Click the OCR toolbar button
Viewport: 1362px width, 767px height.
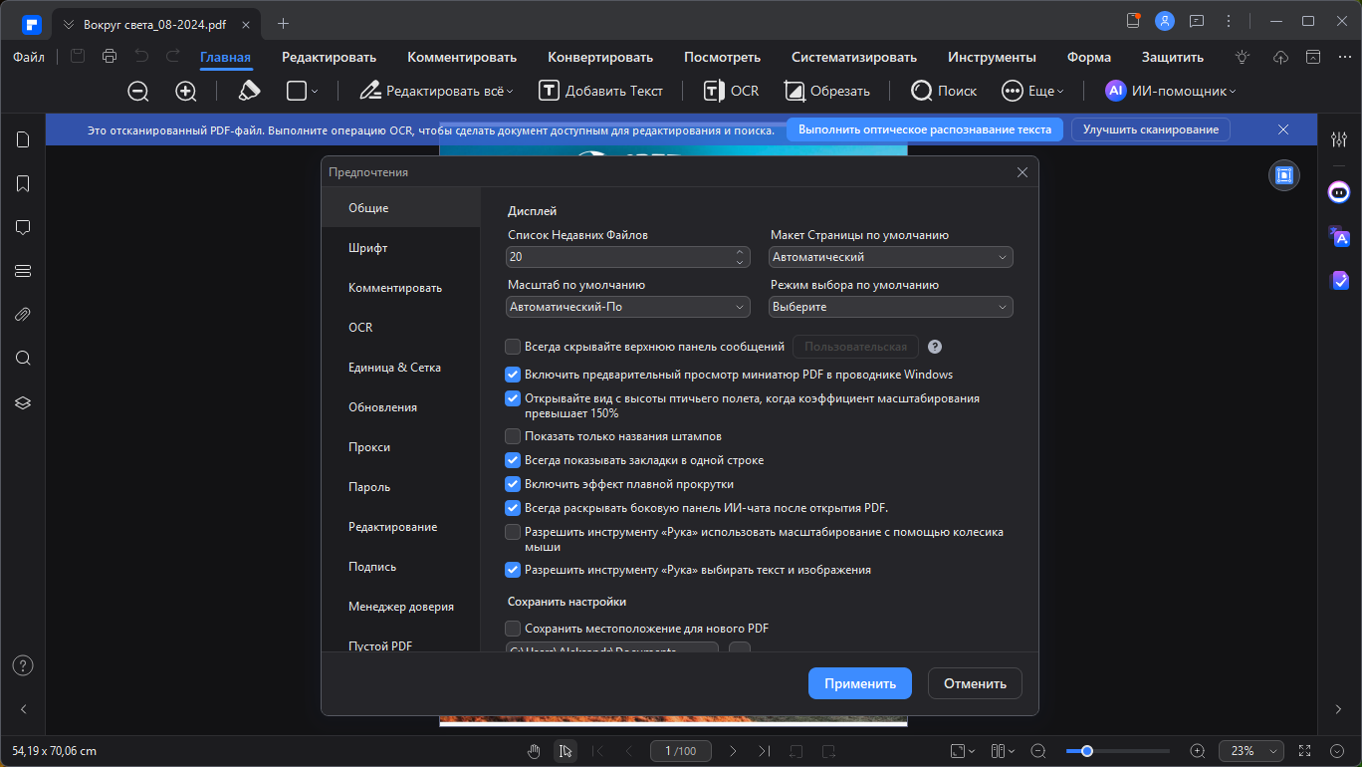[x=731, y=91]
